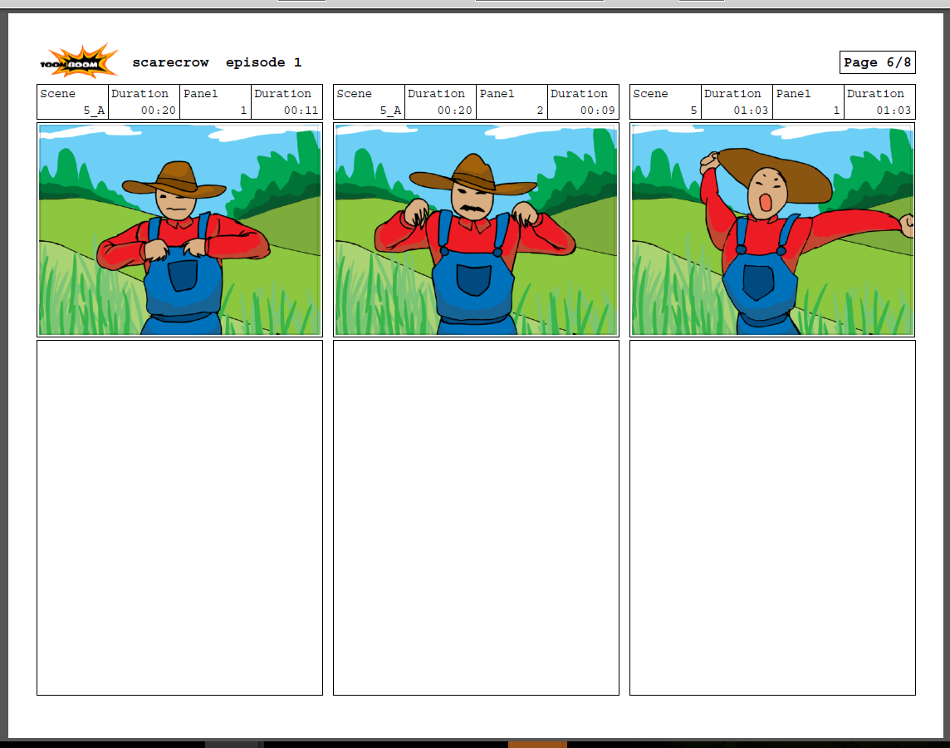Viewport: 950px width, 748px height.
Task: Open the scene 5_A panel 1 storyboard thumbnail
Action: coord(180,229)
